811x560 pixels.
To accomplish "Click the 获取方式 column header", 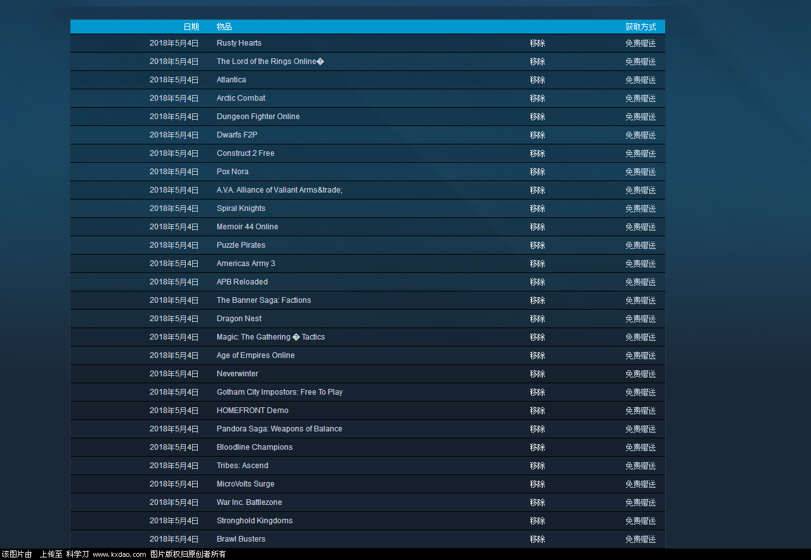I will 640,27.
